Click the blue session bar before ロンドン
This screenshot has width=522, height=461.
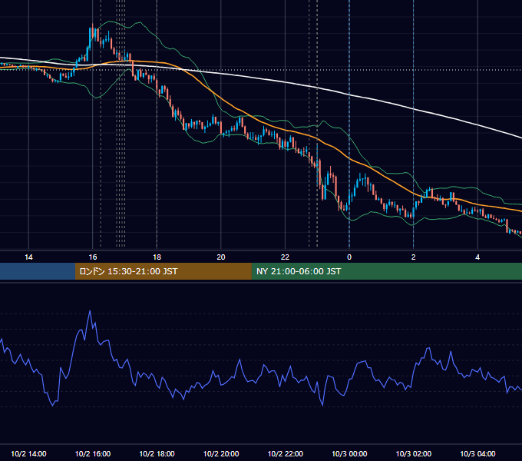[38, 271]
